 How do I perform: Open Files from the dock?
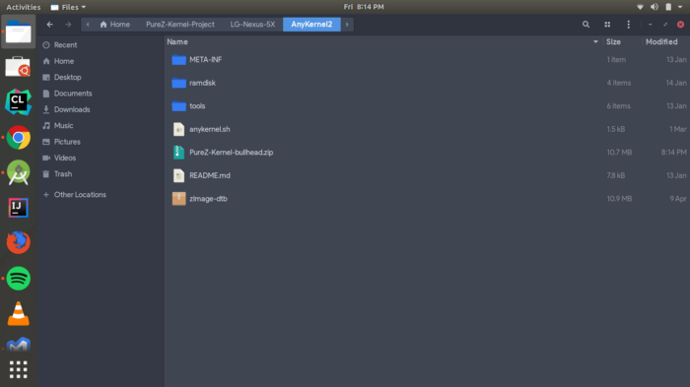point(19,32)
